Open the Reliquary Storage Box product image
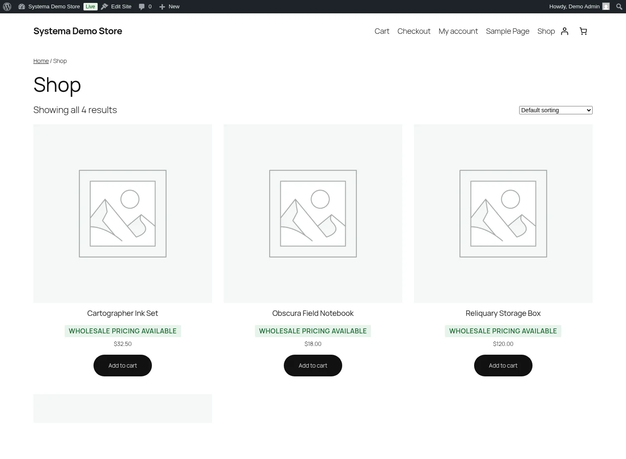The height and width of the screenshot is (459, 626). (x=503, y=214)
